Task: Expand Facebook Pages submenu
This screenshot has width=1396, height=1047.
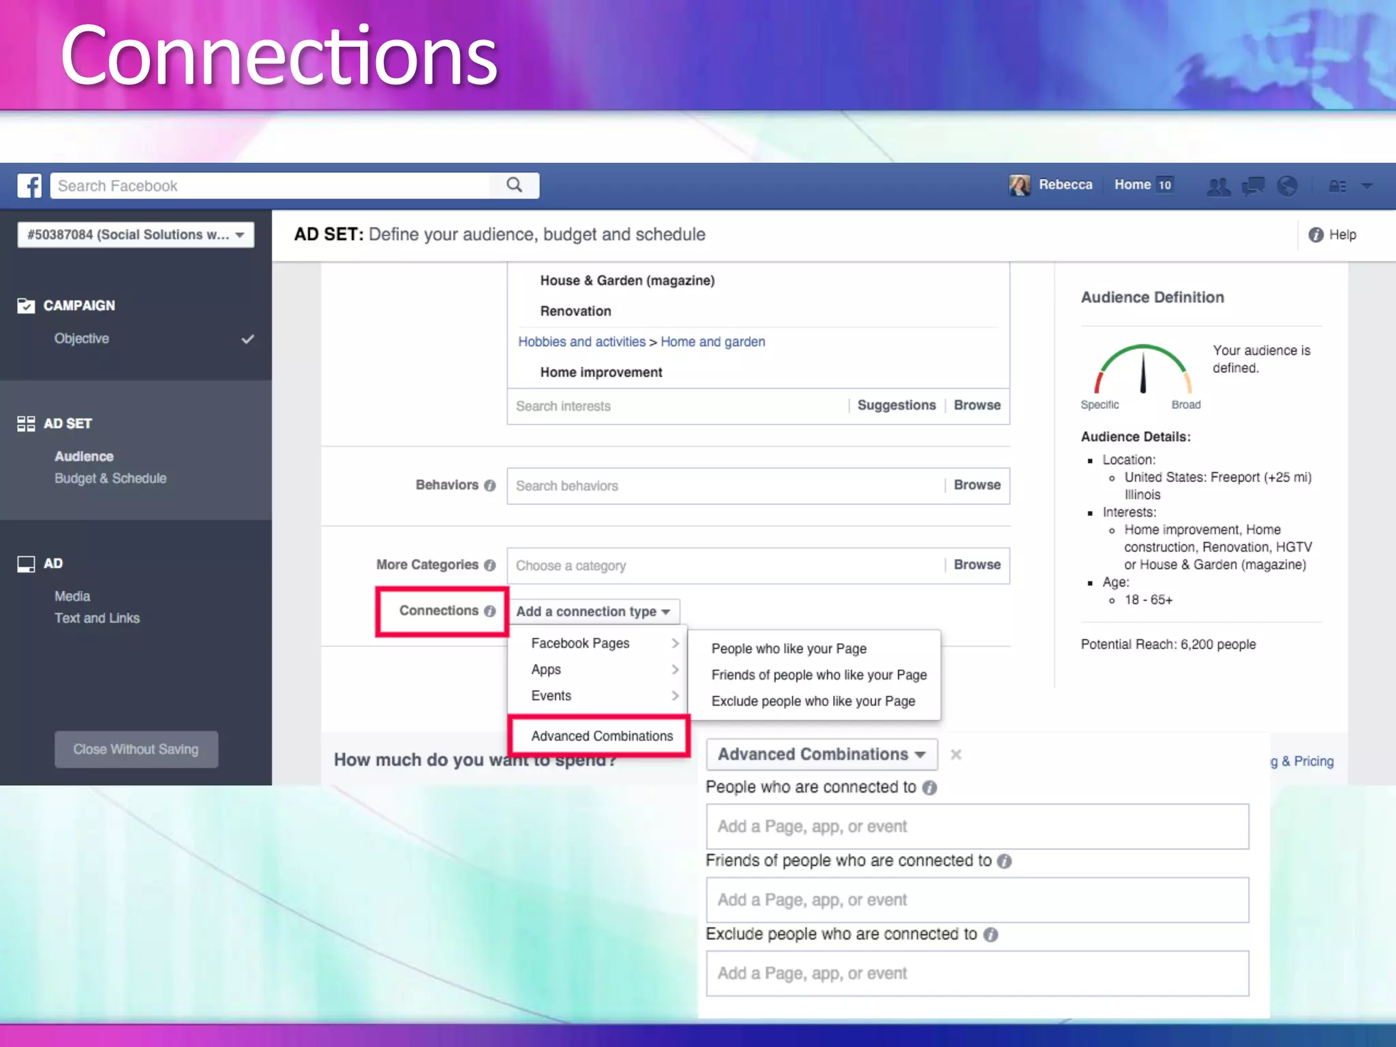Action: [603, 643]
